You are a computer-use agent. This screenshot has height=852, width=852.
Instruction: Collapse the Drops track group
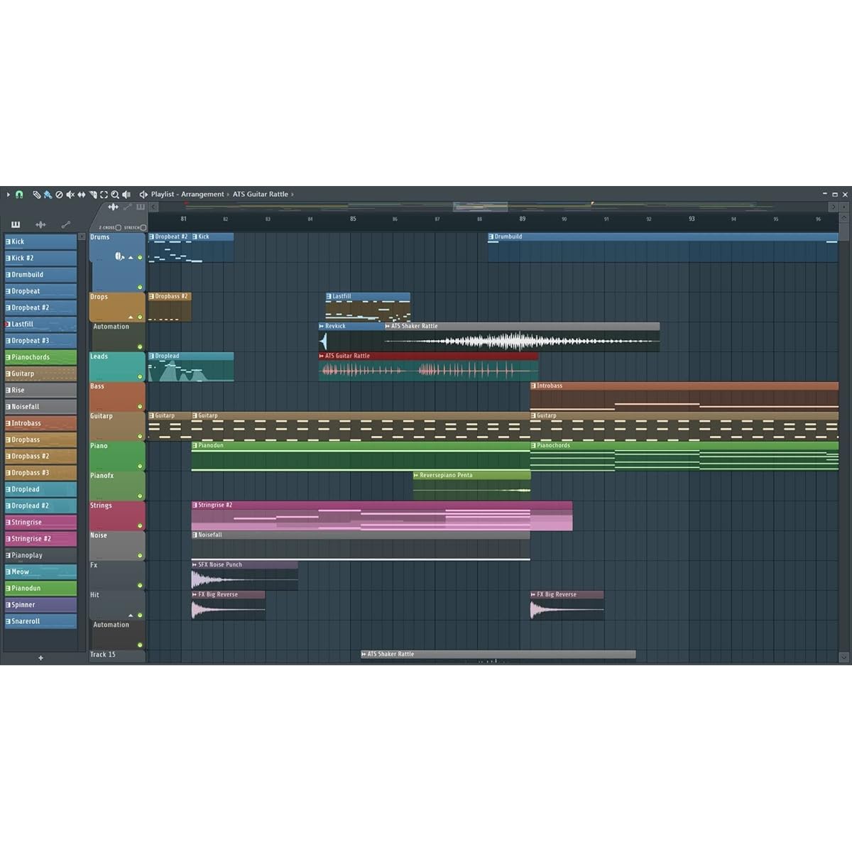(x=131, y=317)
